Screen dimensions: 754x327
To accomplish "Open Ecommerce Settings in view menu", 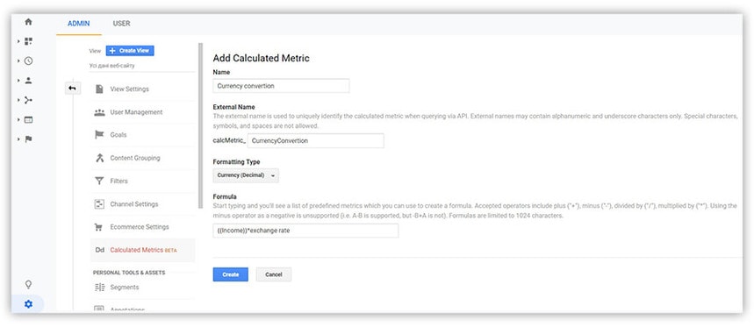I will coord(140,227).
